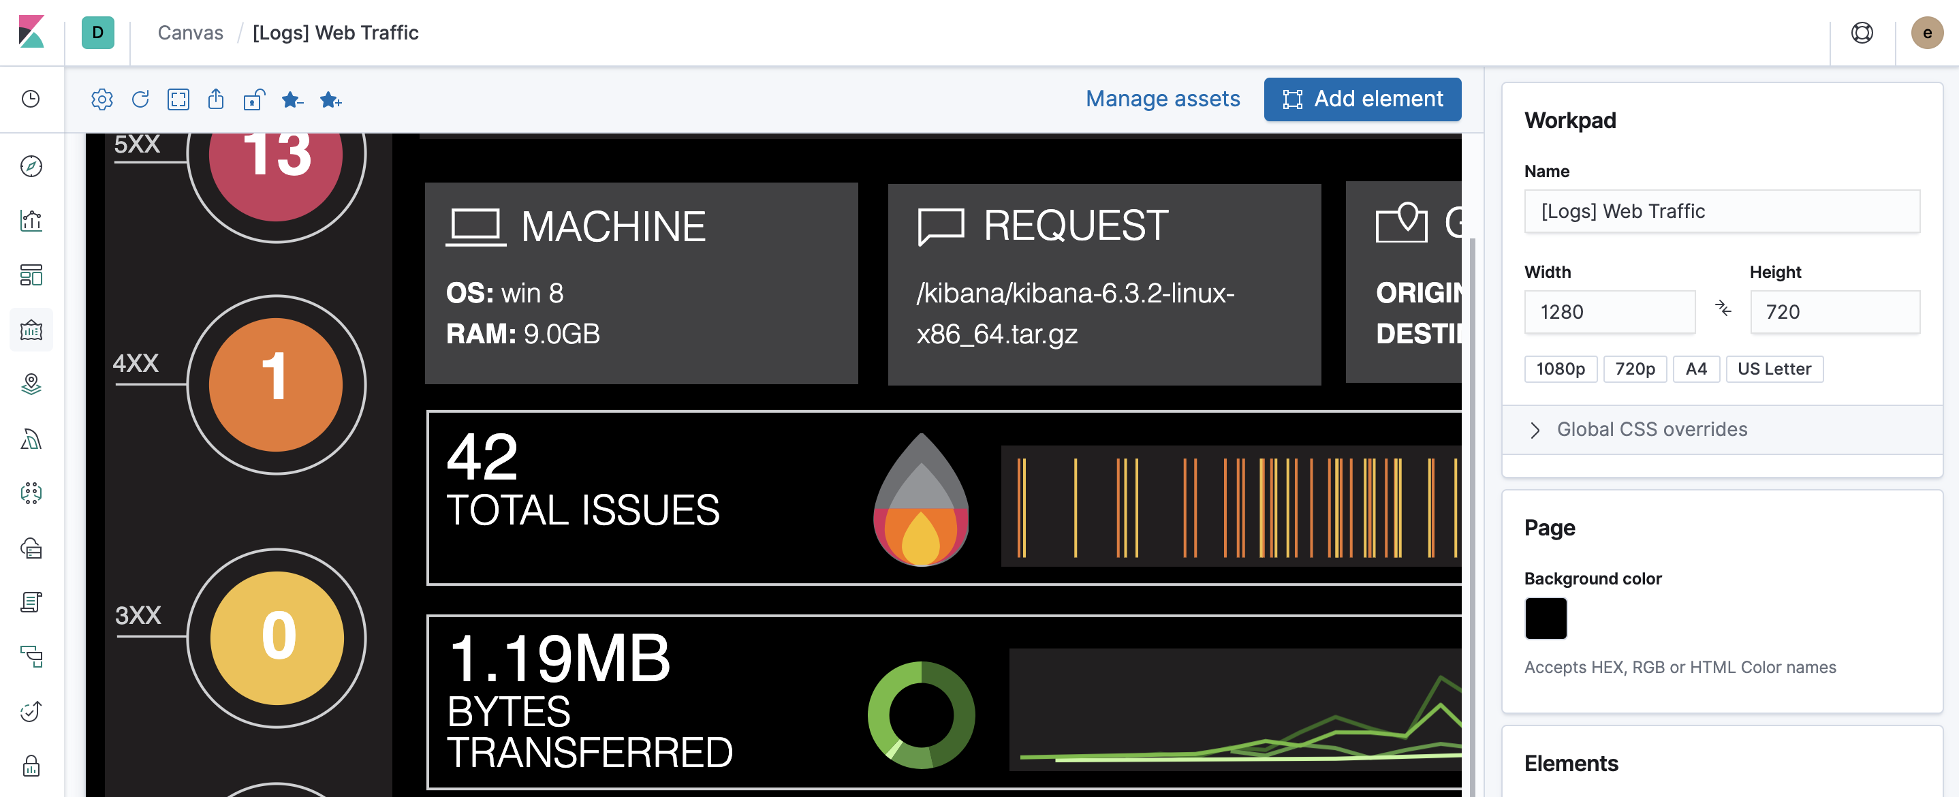Open Discover from the sidebar compass
The image size is (1959, 797).
point(31,166)
